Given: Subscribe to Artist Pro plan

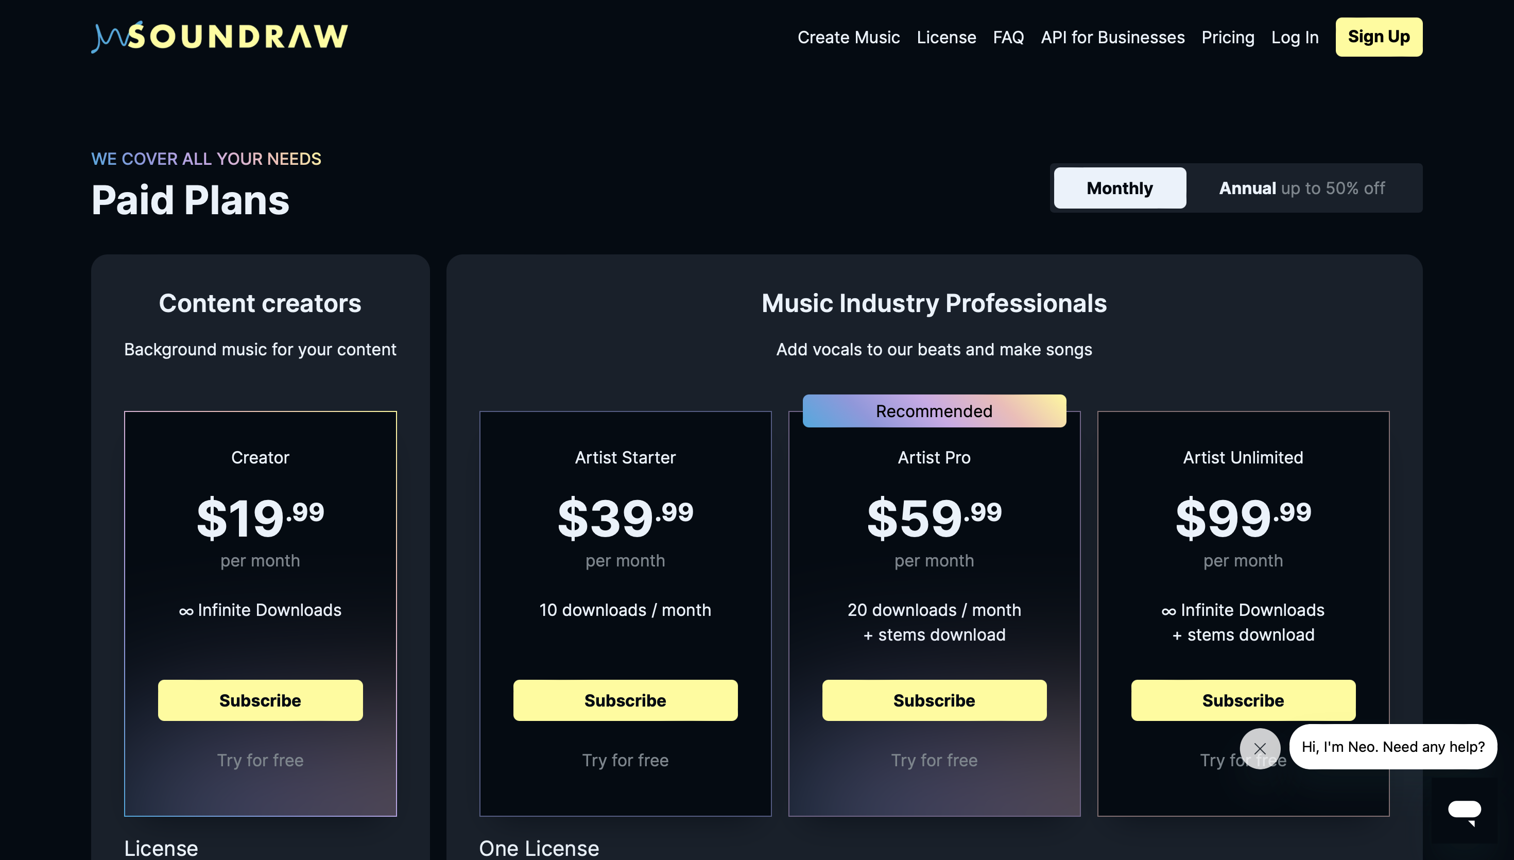Looking at the screenshot, I should pos(934,700).
